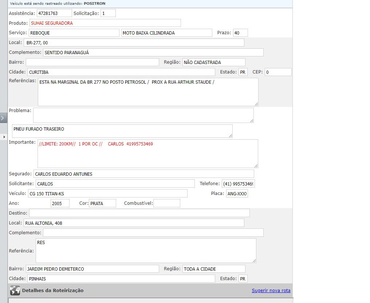370x303 pixels.
Task: Click the Assistência number field
Action: [54, 13]
